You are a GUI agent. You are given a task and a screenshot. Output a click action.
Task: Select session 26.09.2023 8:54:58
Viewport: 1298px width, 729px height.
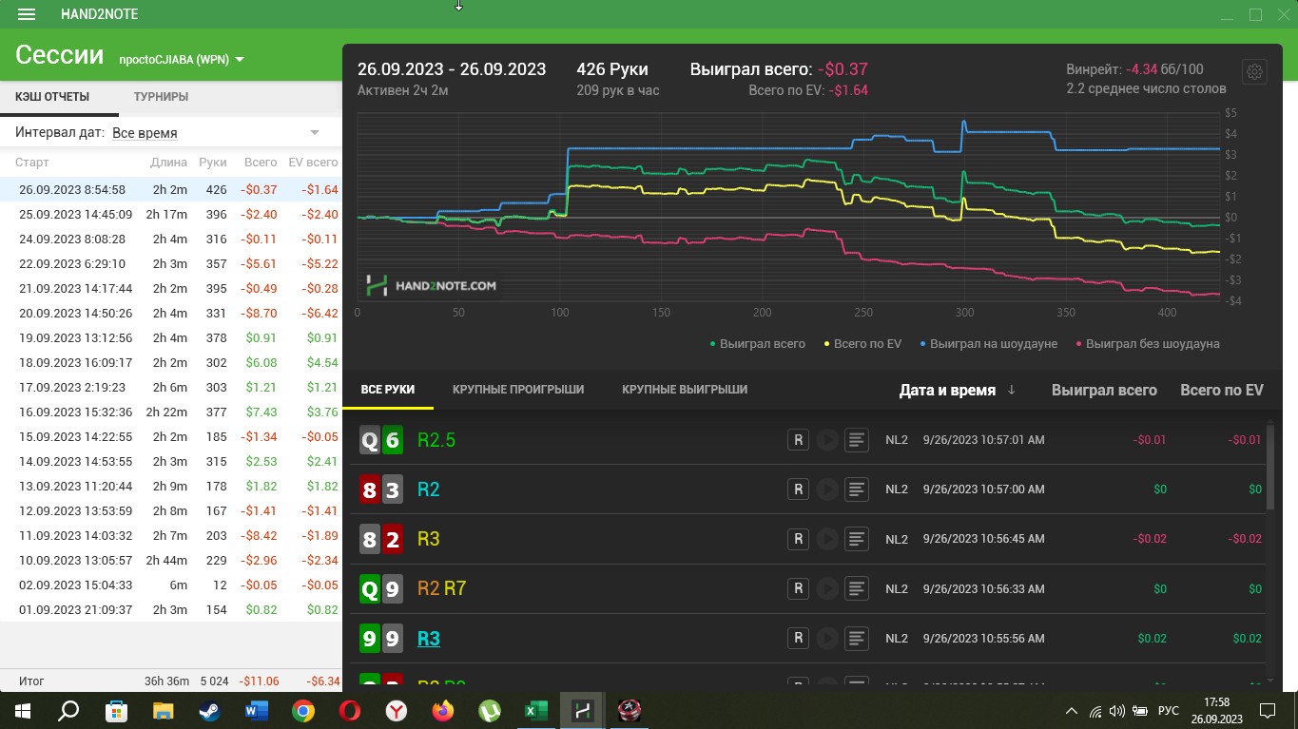tap(171, 189)
